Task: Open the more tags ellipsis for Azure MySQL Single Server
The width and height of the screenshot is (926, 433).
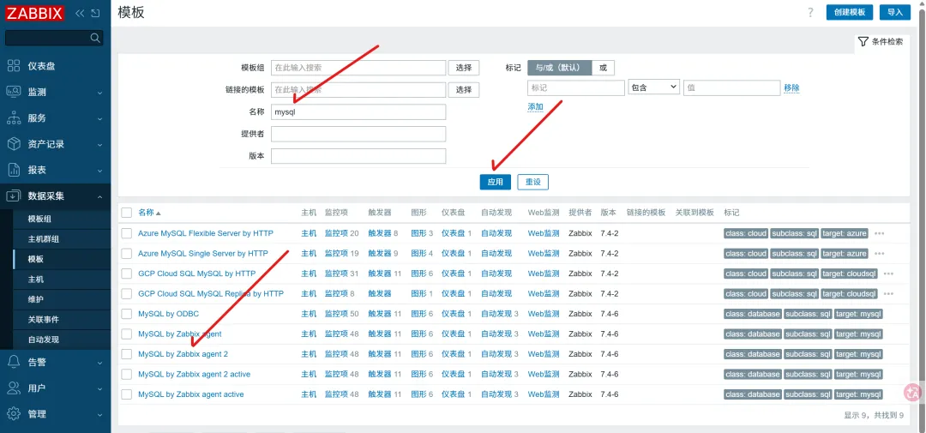Action: coord(880,254)
